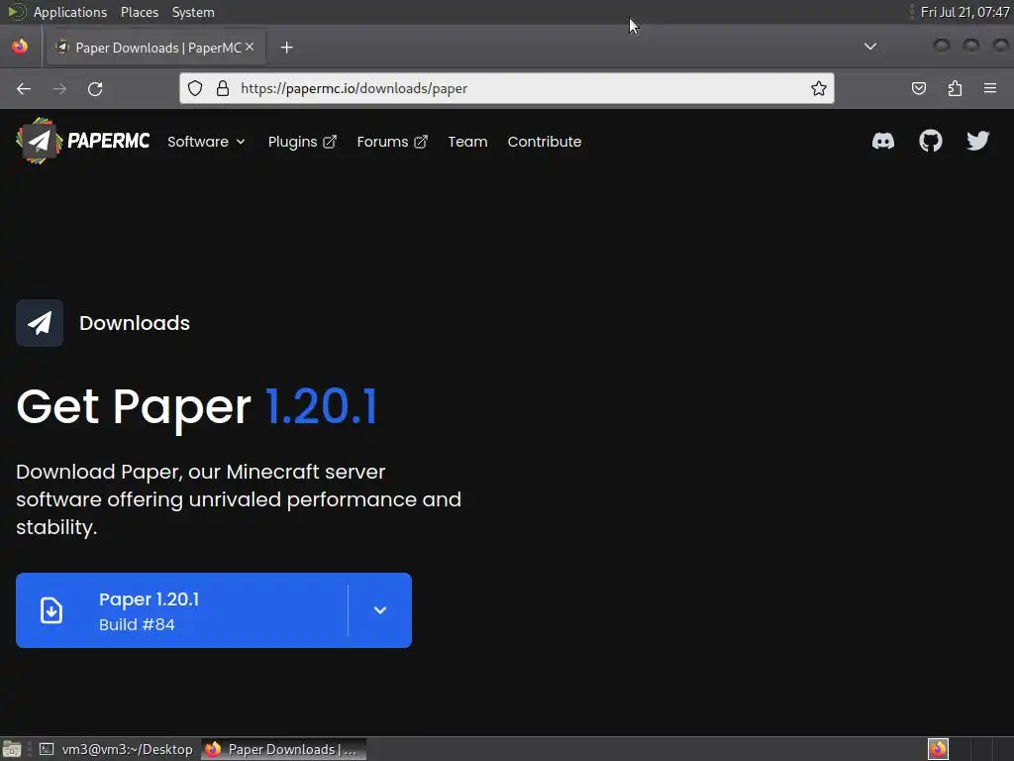
Task: Click the Firefox icon in the tab bar
Action: 20,47
